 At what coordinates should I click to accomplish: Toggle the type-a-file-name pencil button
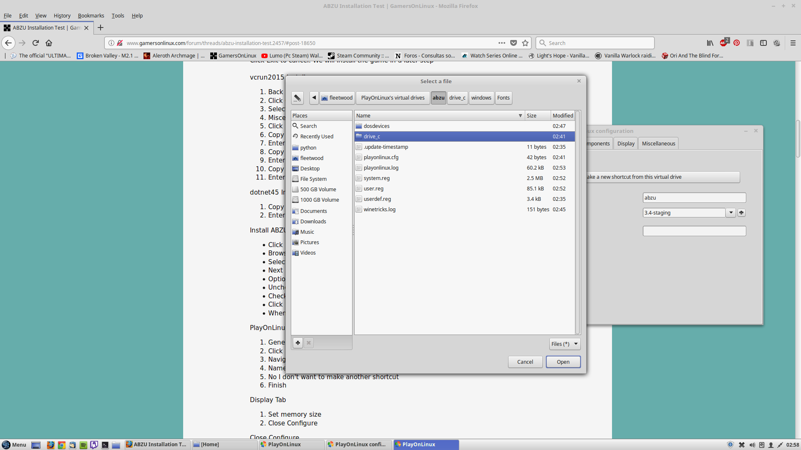coord(297,98)
